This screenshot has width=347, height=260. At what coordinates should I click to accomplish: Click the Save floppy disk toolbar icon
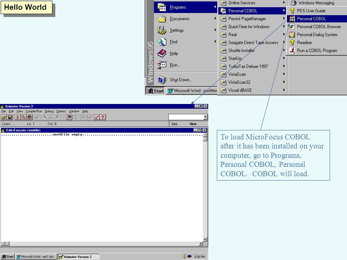tap(10, 117)
